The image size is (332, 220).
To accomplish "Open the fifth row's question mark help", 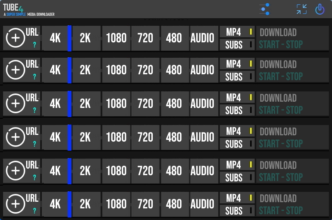I will point(34,177).
